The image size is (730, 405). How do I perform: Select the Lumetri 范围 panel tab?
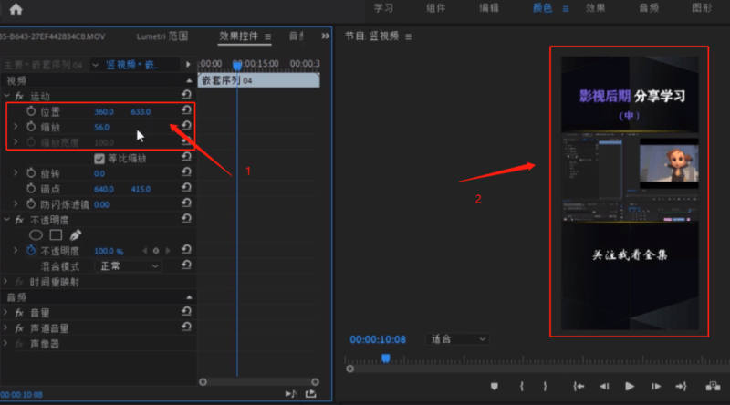coord(162,36)
